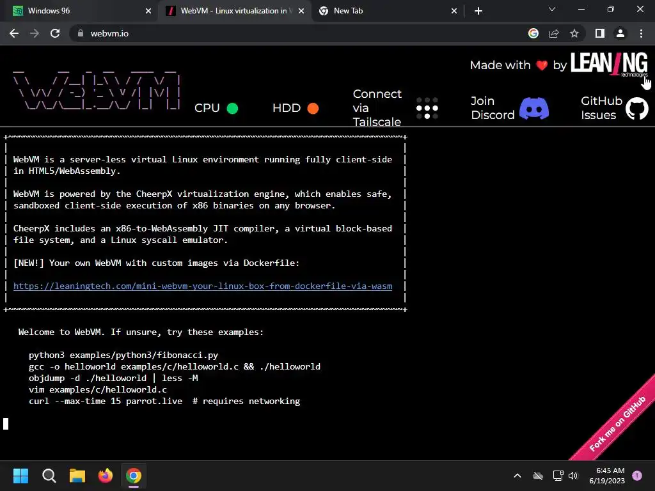Open the tab search chevron

[552, 9]
